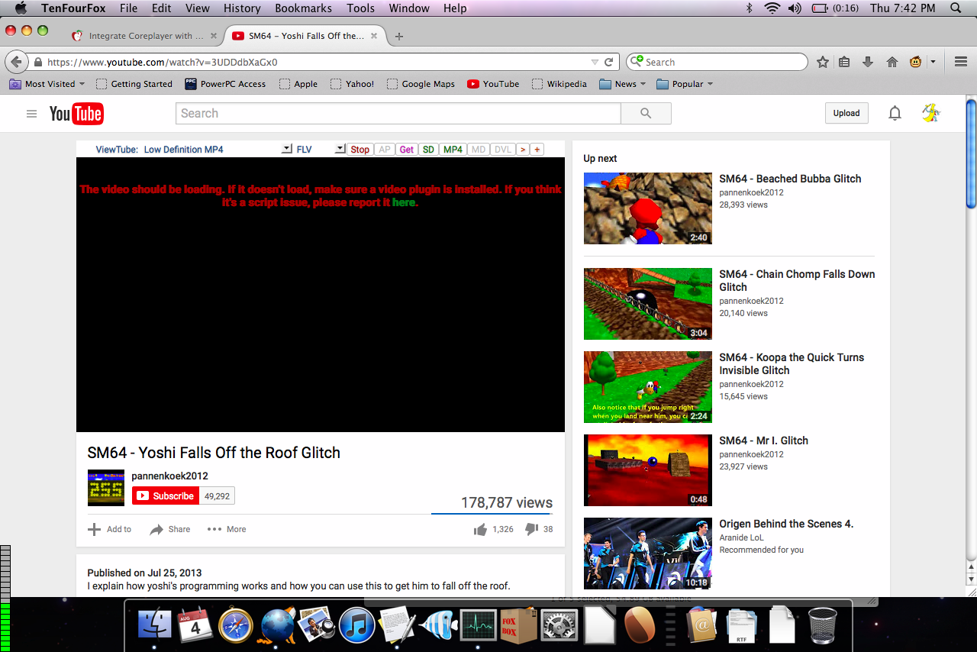Image resolution: width=977 pixels, height=652 pixels.
Task: Launch Safari from the Dock
Action: click(236, 625)
